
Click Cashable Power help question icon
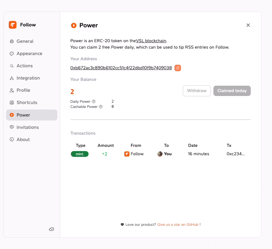[x=101, y=107]
